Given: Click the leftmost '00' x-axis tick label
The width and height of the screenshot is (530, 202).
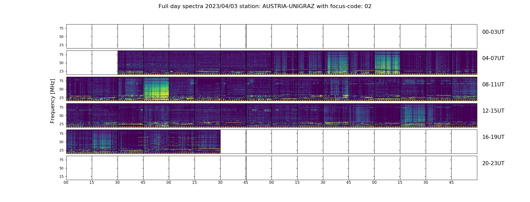Looking at the screenshot, I should click(x=66, y=183).
